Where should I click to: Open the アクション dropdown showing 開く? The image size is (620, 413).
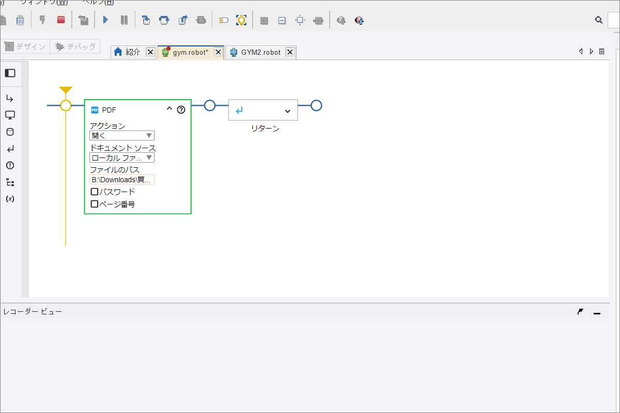click(x=122, y=136)
